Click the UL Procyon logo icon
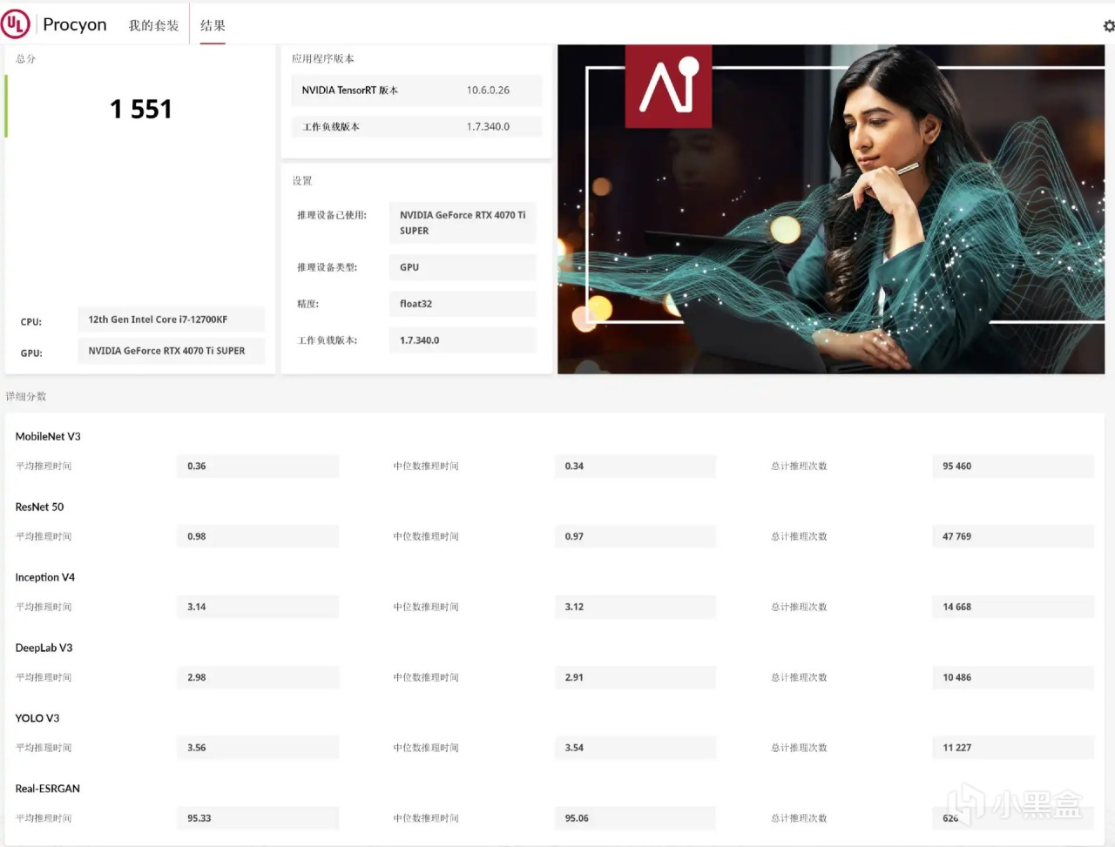The width and height of the screenshot is (1115, 847). (x=16, y=24)
